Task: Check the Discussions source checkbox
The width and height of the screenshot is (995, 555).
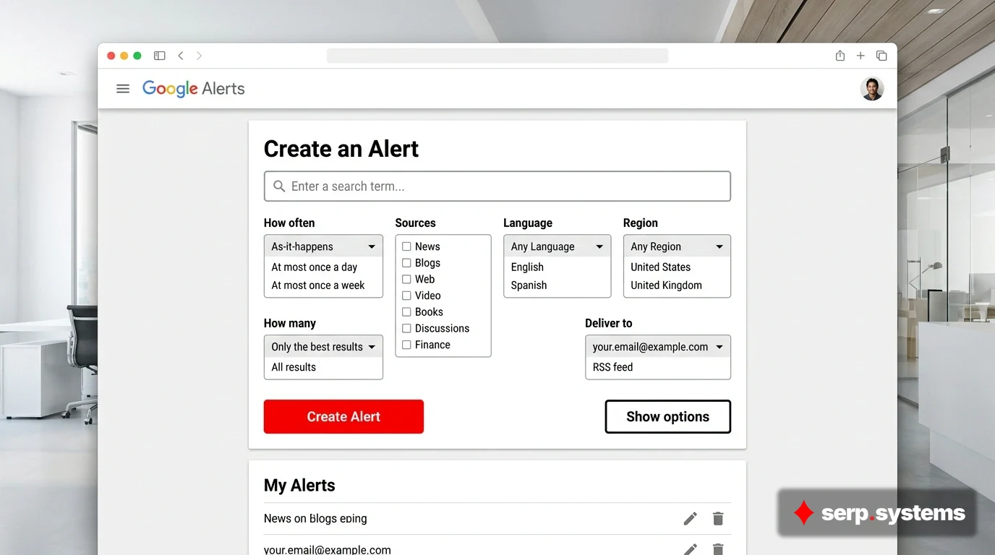Action: (x=406, y=328)
